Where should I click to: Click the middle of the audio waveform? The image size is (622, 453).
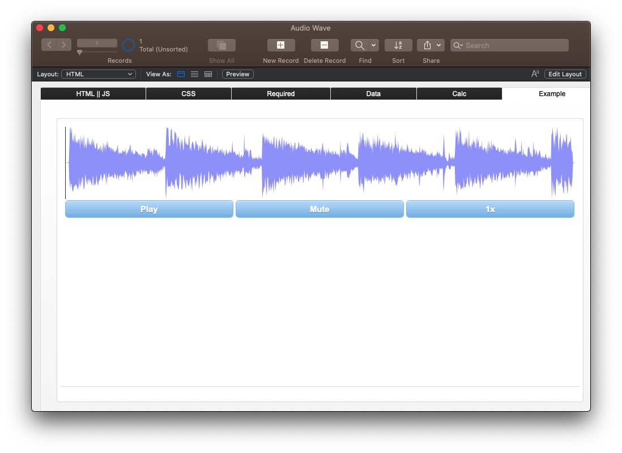point(320,162)
